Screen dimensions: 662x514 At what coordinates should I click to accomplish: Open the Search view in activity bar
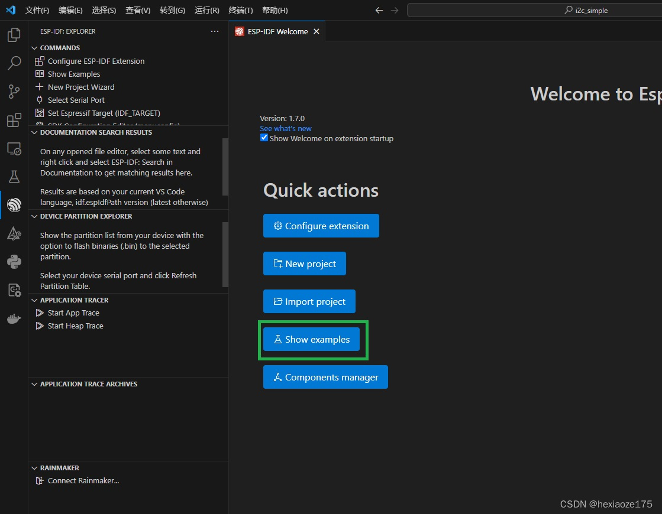point(14,63)
